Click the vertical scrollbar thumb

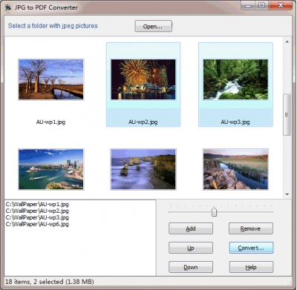pos(287,115)
